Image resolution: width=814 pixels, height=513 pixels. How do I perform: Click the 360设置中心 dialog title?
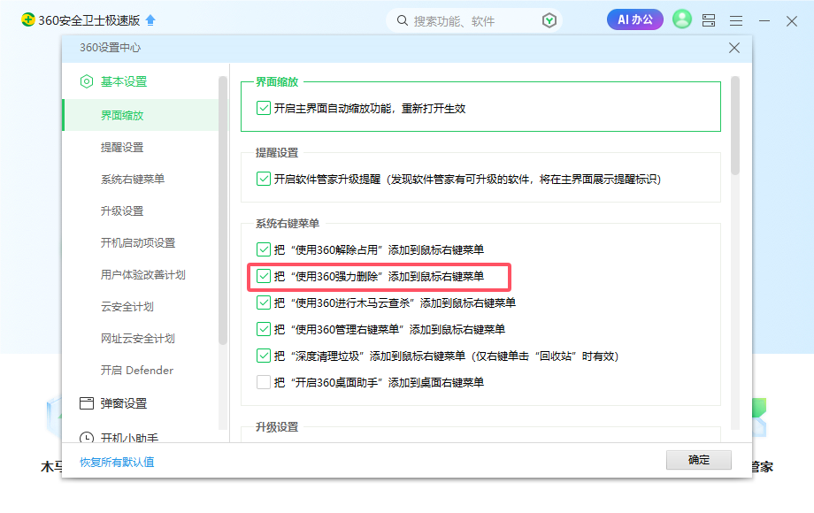point(110,48)
